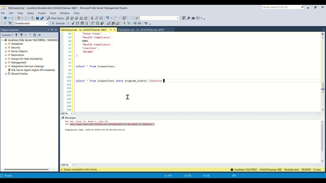Open the Query menu

click(x=30, y=13)
